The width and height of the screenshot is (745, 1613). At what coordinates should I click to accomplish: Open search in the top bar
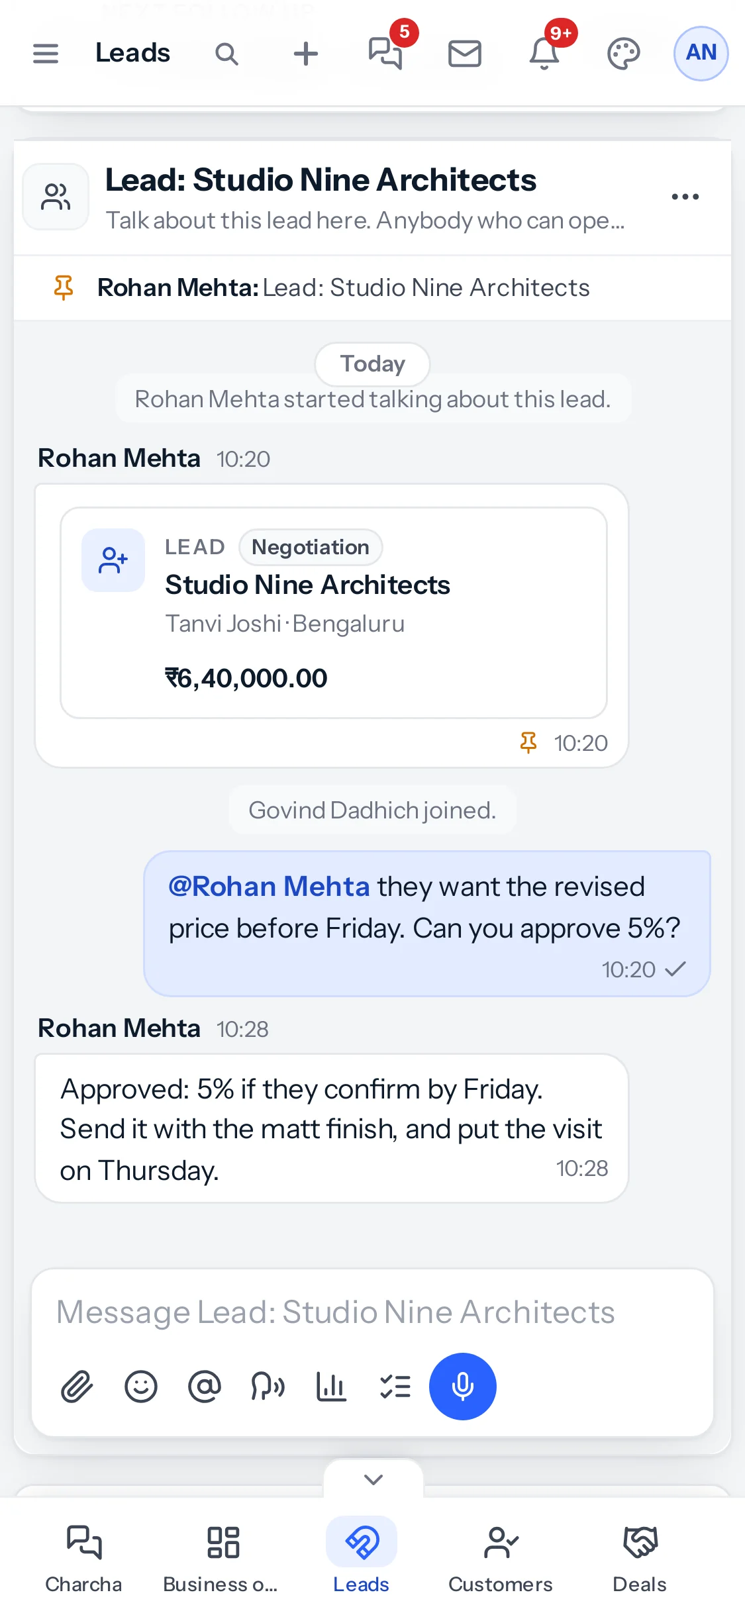pyautogui.click(x=226, y=54)
